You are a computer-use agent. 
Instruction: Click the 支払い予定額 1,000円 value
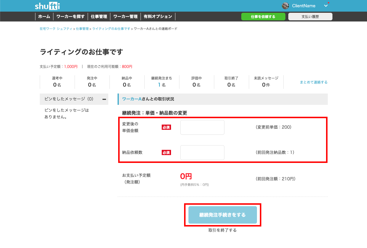[71, 67]
